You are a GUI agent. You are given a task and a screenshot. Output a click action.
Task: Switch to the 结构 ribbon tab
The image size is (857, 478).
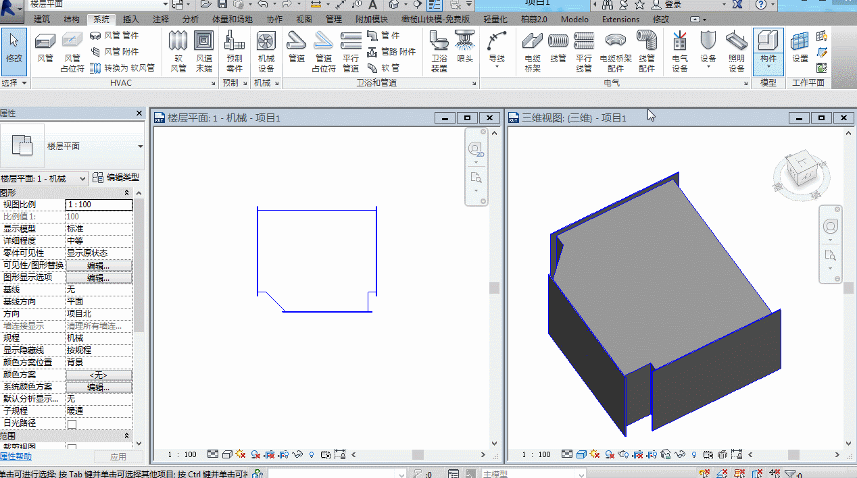click(x=71, y=19)
